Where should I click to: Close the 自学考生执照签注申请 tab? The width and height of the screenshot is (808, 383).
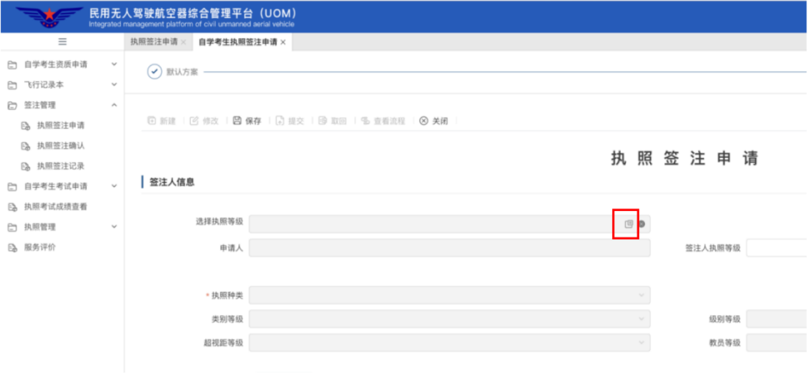point(283,43)
